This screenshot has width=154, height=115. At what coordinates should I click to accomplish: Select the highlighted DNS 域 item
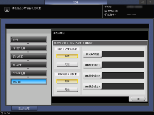29,82
